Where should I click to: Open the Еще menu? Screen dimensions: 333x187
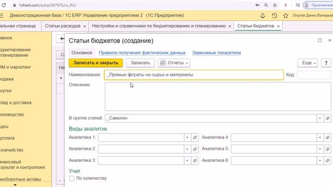pos(308,63)
